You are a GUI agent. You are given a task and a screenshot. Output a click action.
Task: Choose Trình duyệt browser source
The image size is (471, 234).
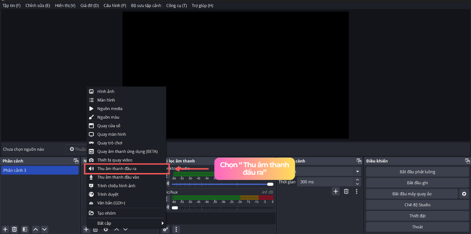tap(126, 194)
